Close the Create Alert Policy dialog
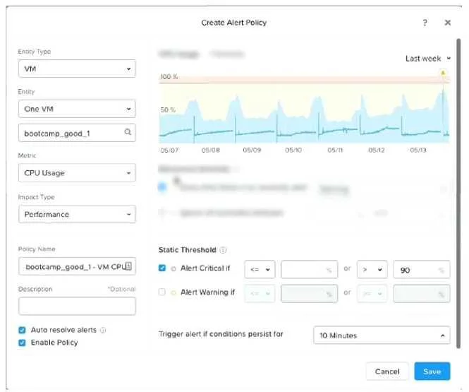This screenshot has width=469, height=392. pos(447,23)
